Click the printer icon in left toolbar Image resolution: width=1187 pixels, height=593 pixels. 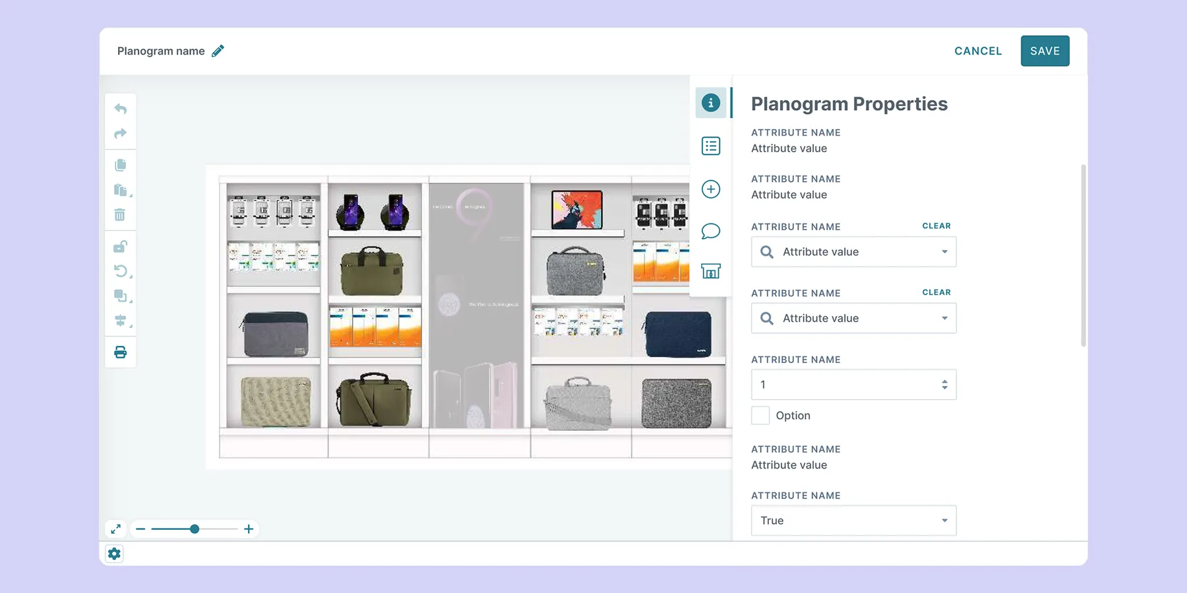(x=120, y=352)
